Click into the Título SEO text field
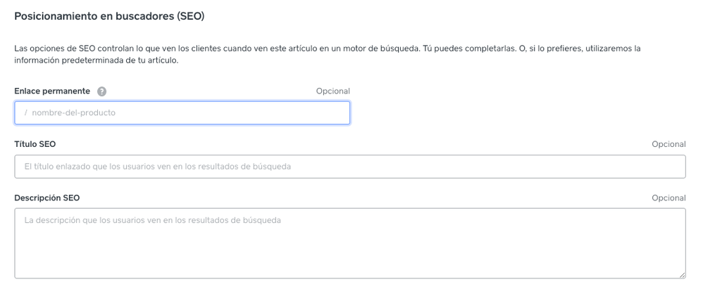The width and height of the screenshot is (703, 303). [350, 167]
